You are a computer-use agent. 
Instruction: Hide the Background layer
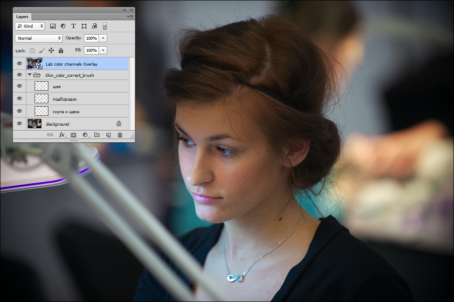(19, 124)
